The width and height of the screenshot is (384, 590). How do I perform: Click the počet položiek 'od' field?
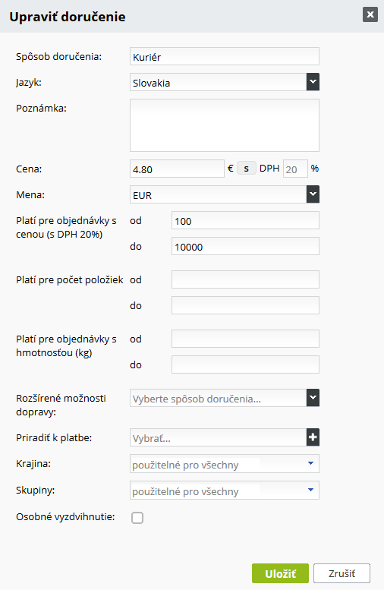tap(245, 279)
